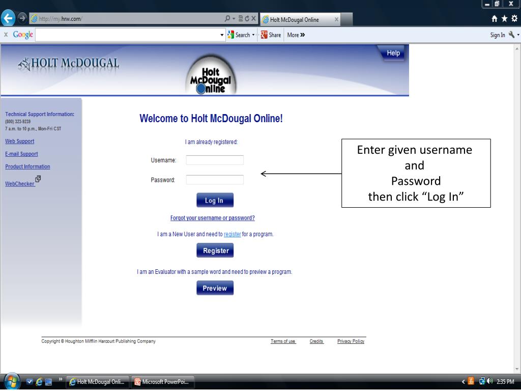Click the taskbar clock 2:35 PM
This screenshot has width=521, height=391.
pos(505,382)
